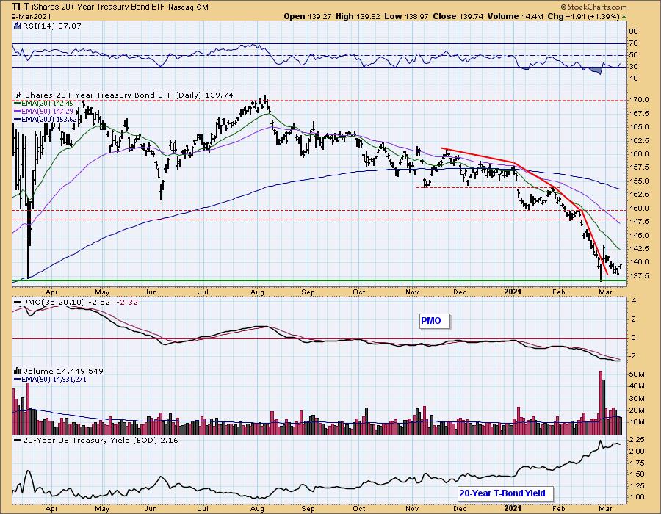Click the Nasdaq GM exchange label

click(189, 7)
